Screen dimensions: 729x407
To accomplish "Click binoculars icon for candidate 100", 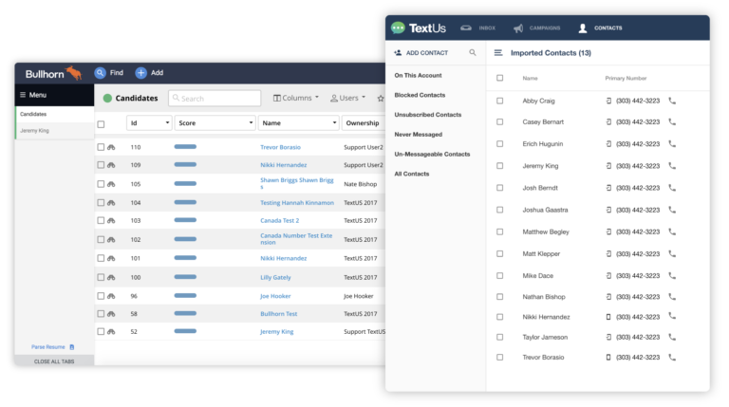I will pyautogui.click(x=111, y=277).
